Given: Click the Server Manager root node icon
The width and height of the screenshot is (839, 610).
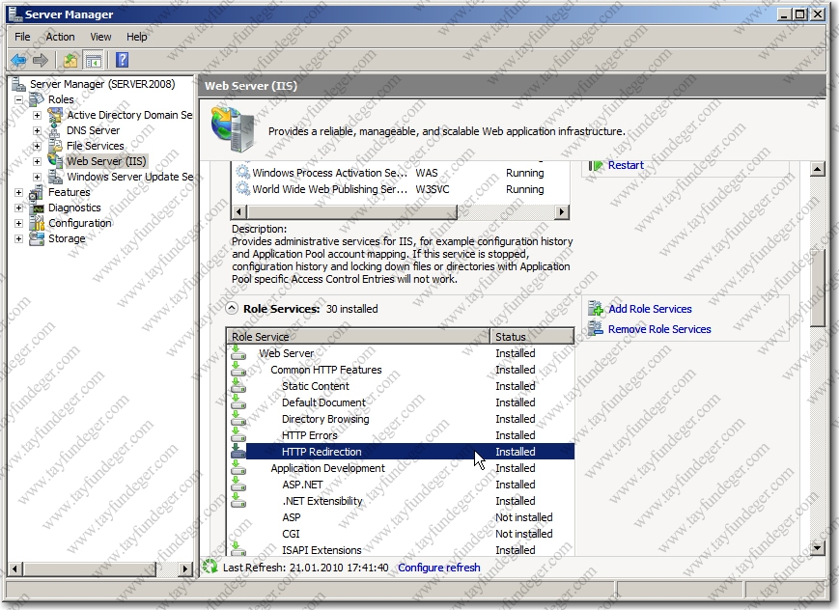Looking at the screenshot, I should point(18,84).
